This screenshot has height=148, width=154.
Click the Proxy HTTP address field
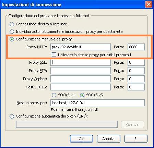pos(81,47)
